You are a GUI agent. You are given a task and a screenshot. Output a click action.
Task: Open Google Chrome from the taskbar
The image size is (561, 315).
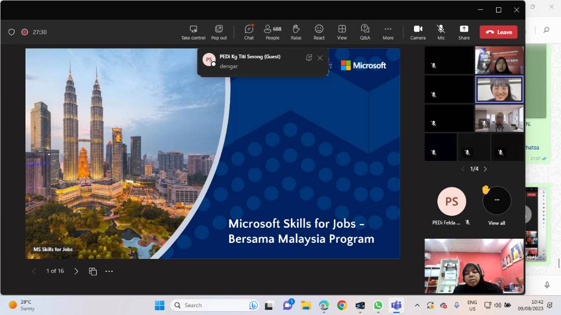click(x=342, y=305)
